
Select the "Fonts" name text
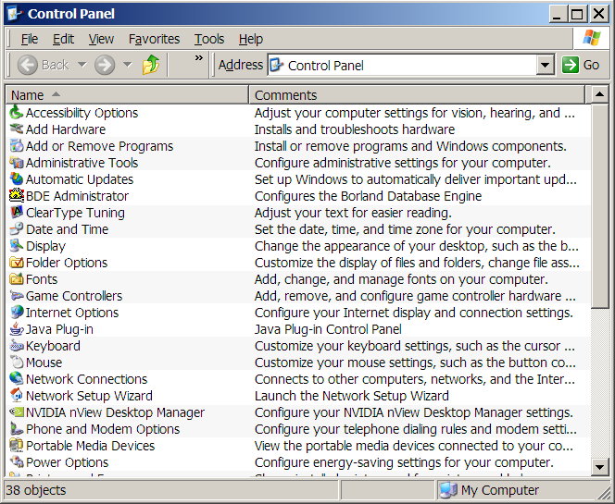pyautogui.click(x=42, y=279)
